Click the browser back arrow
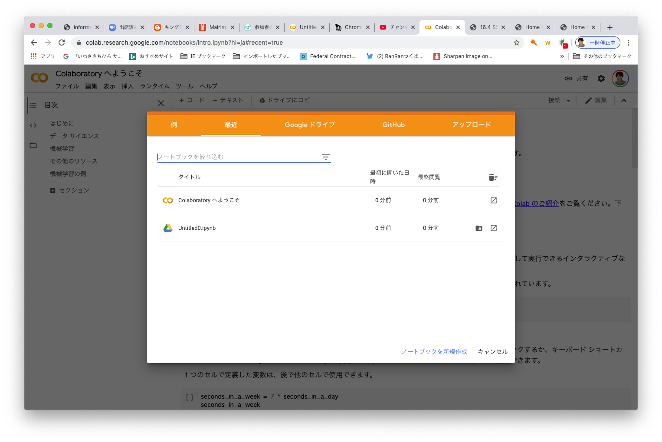662x442 pixels. click(34, 43)
